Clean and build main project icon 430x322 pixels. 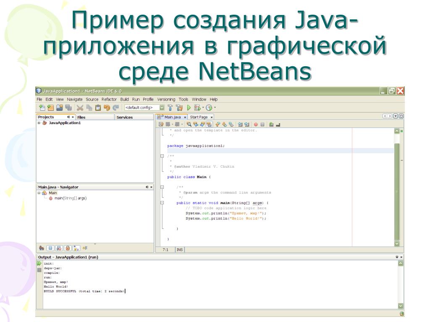pyautogui.click(x=179, y=108)
